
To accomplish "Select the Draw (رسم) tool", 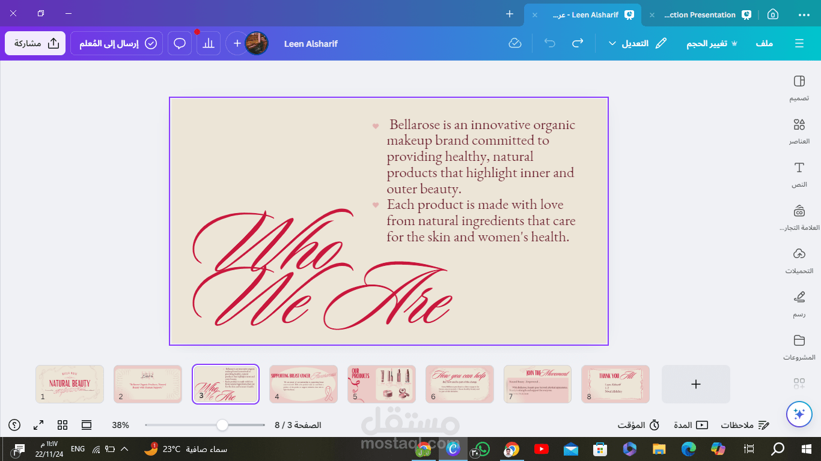I will pyautogui.click(x=799, y=304).
